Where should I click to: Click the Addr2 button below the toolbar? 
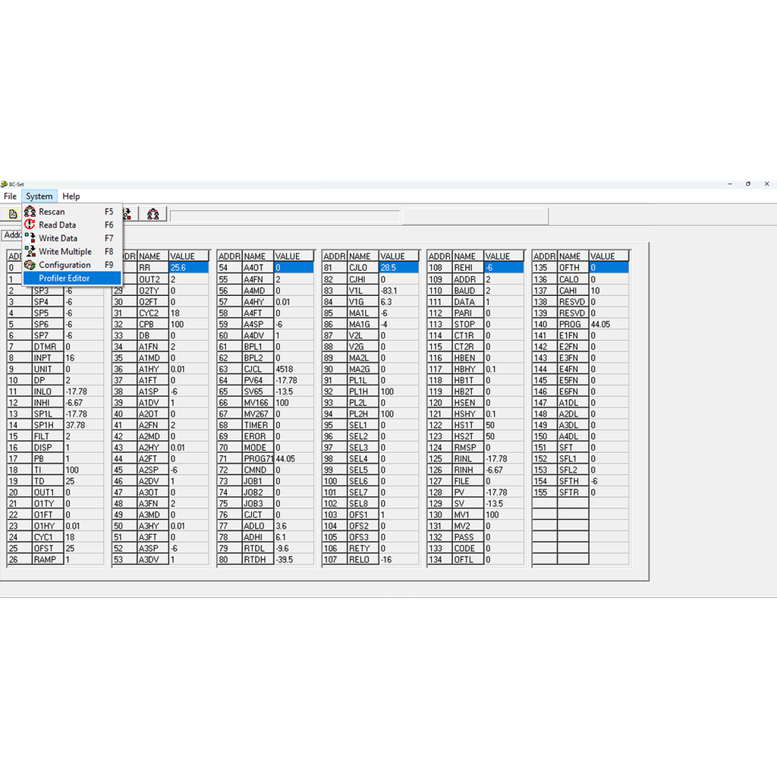(11, 234)
